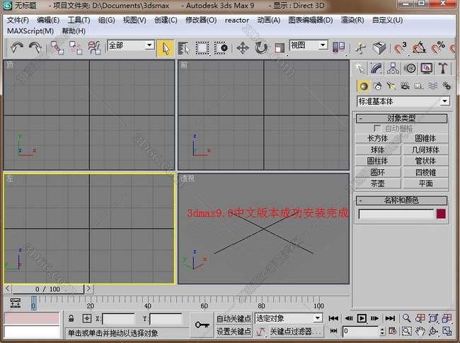Collapse the 对象类型 rollout
Image resolution: width=460 pixels, height=343 pixels.
click(x=401, y=118)
